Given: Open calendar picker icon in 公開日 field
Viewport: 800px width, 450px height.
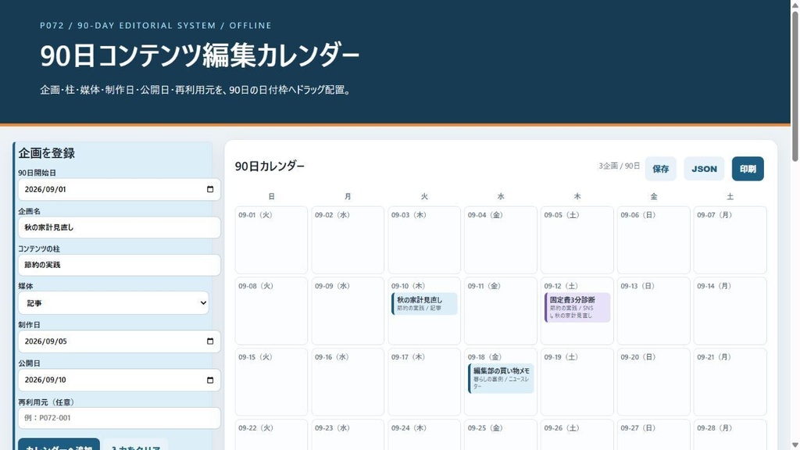Looking at the screenshot, I should pyautogui.click(x=209, y=380).
